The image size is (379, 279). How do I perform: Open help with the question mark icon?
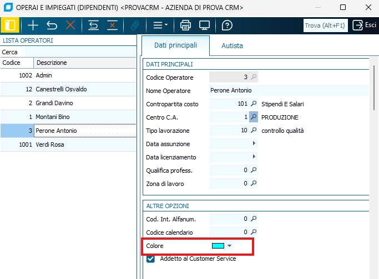tap(227, 25)
